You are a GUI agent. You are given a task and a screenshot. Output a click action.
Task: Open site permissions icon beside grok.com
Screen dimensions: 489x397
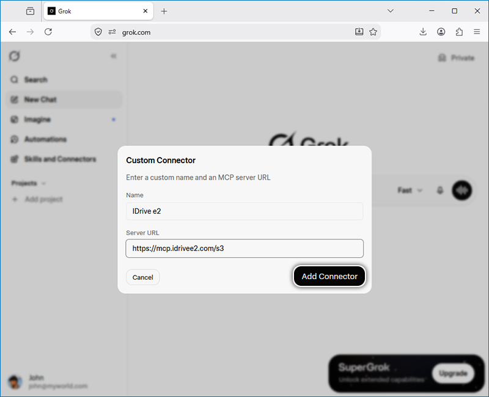pyautogui.click(x=112, y=32)
